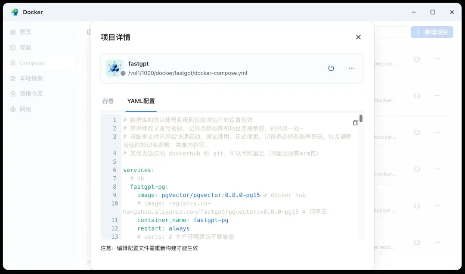The image size is (465, 274).
Task: Click 'container_name: fastgpt-pg' line
Action: 183,220
